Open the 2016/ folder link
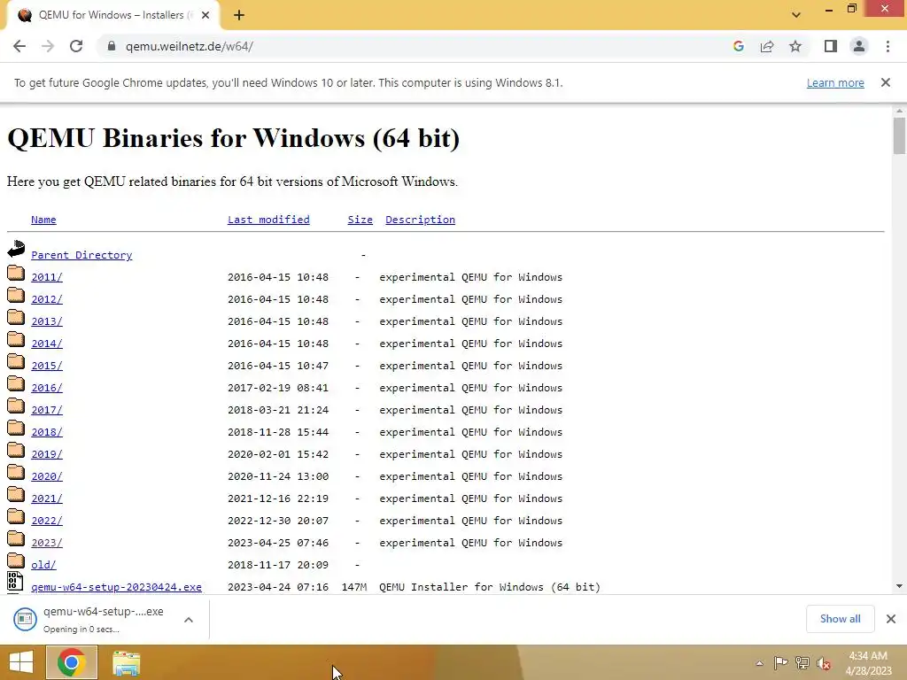 click(x=47, y=388)
